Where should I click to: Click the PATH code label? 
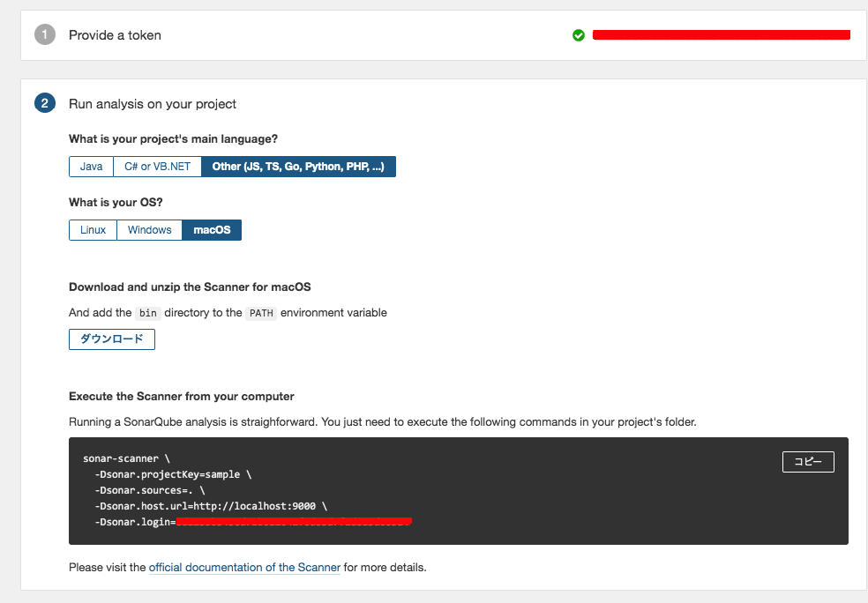click(261, 313)
